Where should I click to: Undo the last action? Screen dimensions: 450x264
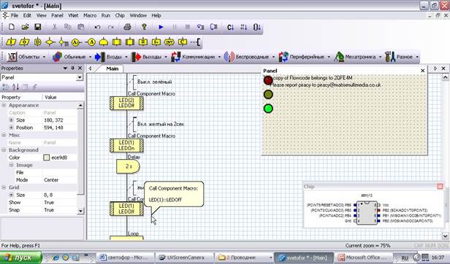98,27
